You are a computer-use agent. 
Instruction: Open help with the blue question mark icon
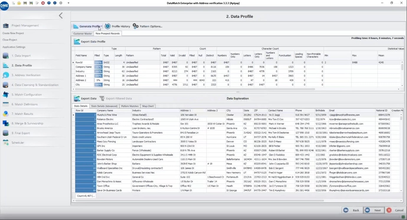pyautogui.click(x=49, y=3)
